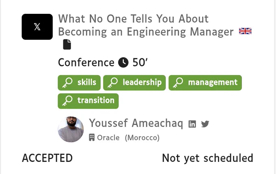Click the speaker's profile photo
276x174 pixels.
pos(71,129)
